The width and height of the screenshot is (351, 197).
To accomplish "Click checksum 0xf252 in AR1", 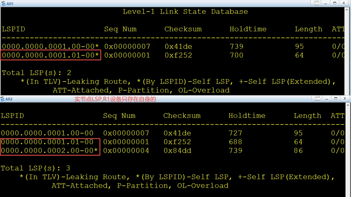I will pos(178,55).
